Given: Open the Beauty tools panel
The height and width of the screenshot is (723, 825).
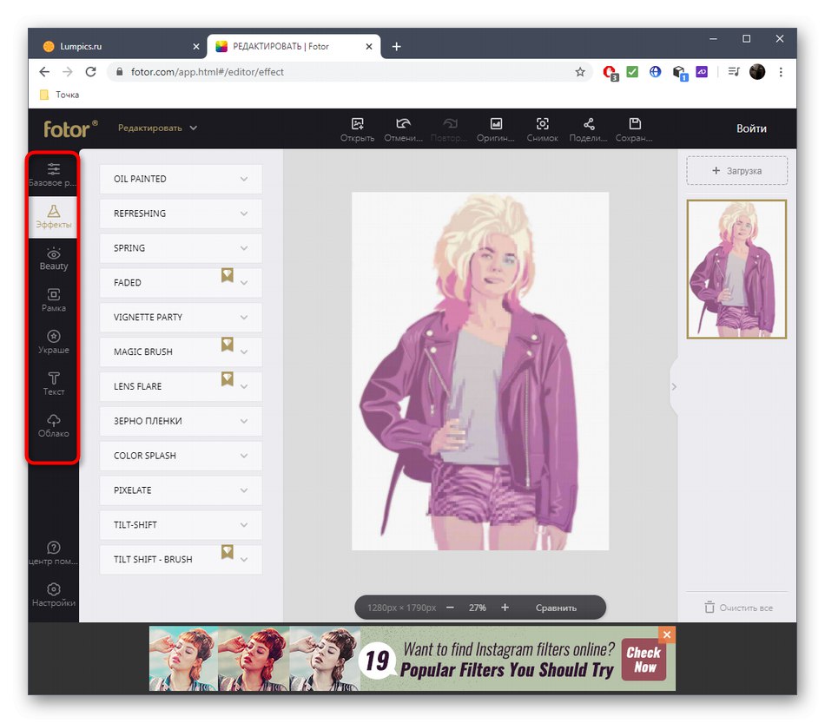Looking at the screenshot, I should click(53, 258).
